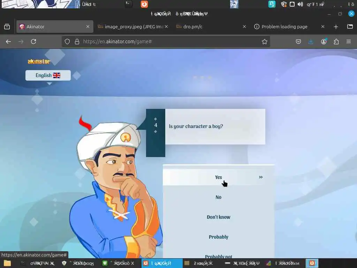This screenshot has width=357, height=268.
Task: Open the tracking protection shield icon
Action: click(67, 42)
